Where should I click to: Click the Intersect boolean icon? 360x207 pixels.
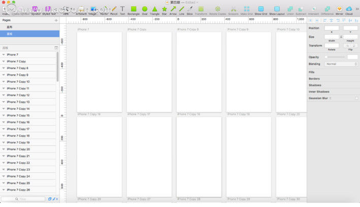tap(313, 10)
